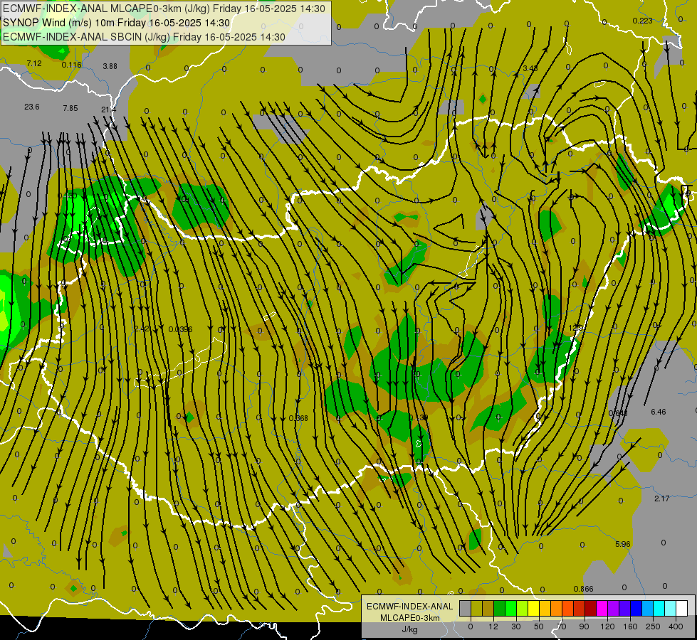Click the map value 6.46
The height and width of the screenshot is (640, 697).
[659, 412]
